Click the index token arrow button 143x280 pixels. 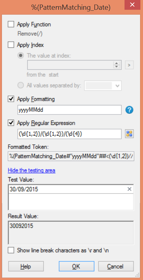click(129, 65)
